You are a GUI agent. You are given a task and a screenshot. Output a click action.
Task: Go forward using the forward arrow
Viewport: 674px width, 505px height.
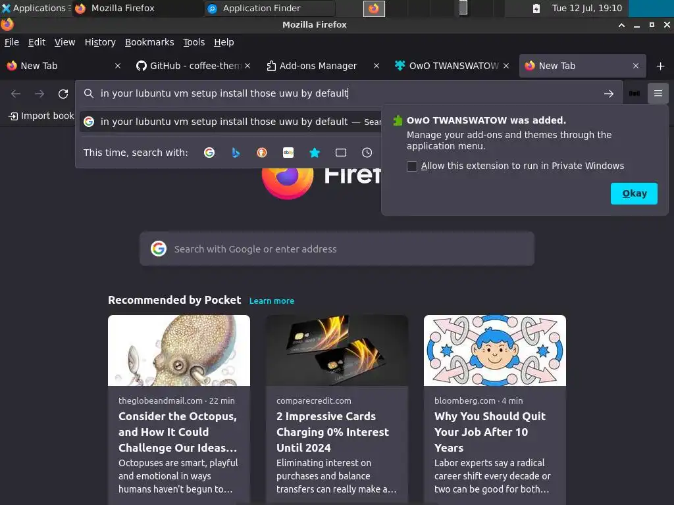click(39, 93)
